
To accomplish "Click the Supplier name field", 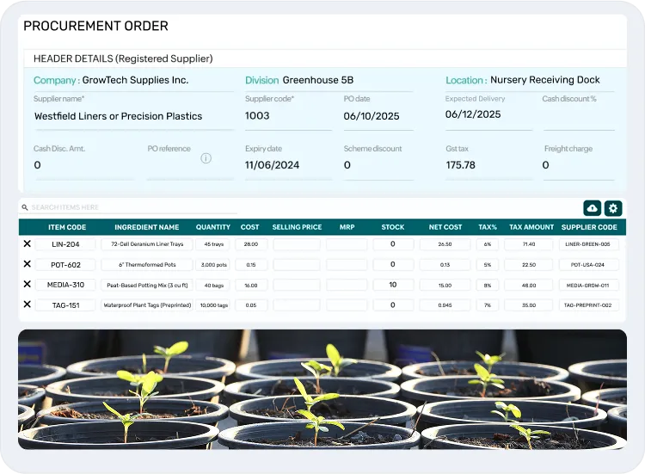I will [x=133, y=116].
